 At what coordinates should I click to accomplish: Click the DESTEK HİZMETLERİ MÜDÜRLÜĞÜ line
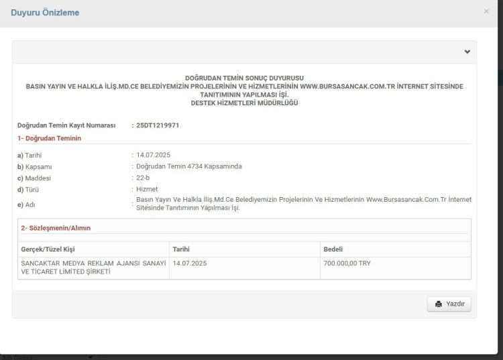244,103
